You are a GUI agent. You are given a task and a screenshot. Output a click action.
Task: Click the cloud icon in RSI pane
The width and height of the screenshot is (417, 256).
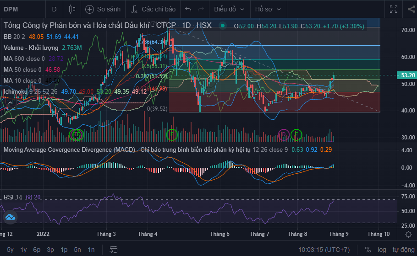point(10,218)
